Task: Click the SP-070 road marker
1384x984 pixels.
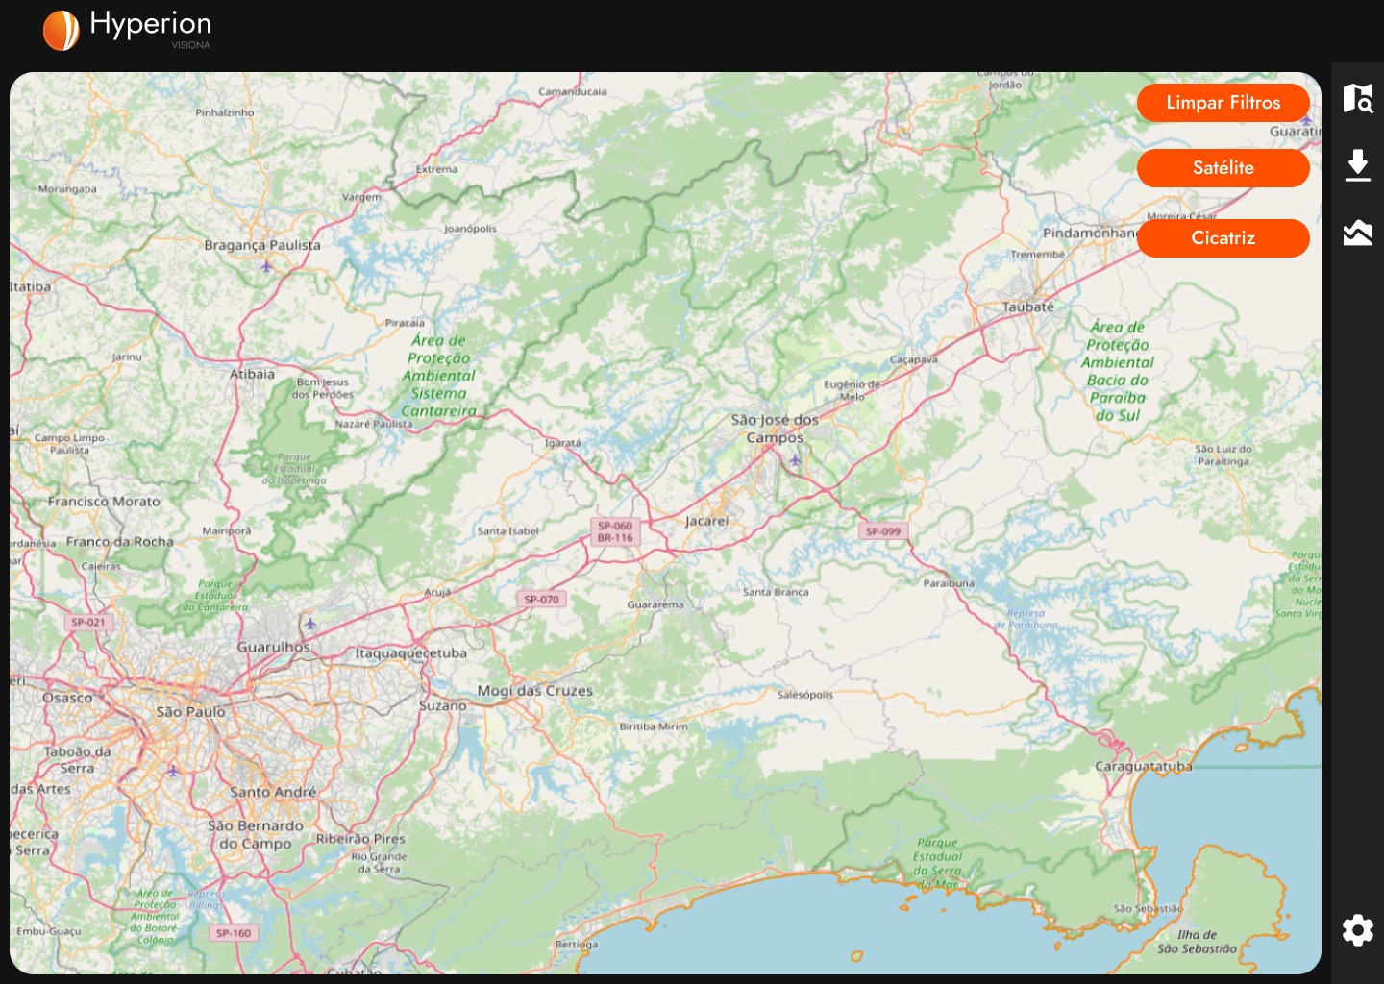Action: (x=542, y=600)
